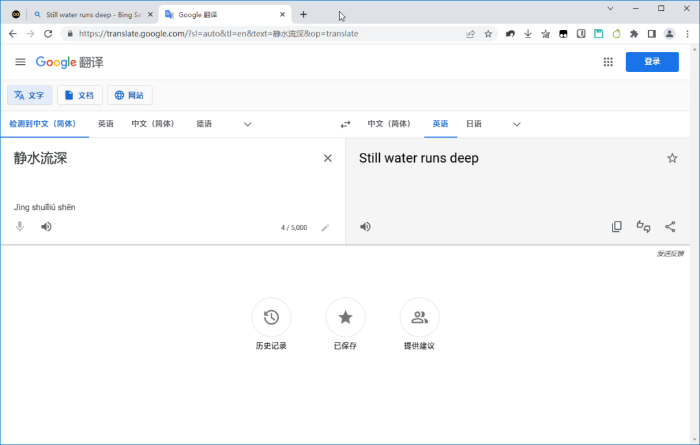
Task: Select 德语 as source language
Action: click(x=204, y=124)
